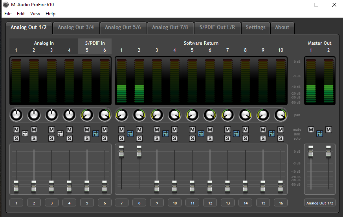This screenshot has width=343, height=217.
Task: Click channel button 7 below faders
Action: (122, 203)
